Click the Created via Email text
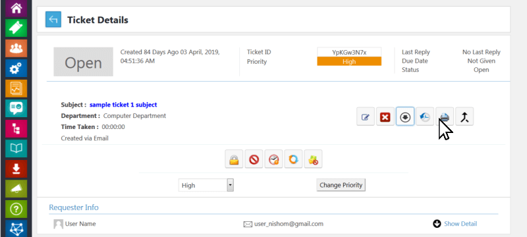Viewport: 527px width, 237px height. 85,138
